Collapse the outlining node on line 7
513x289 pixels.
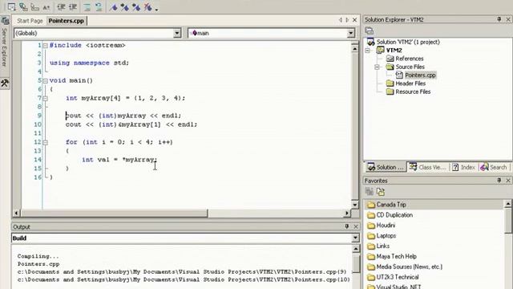click(x=45, y=98)
